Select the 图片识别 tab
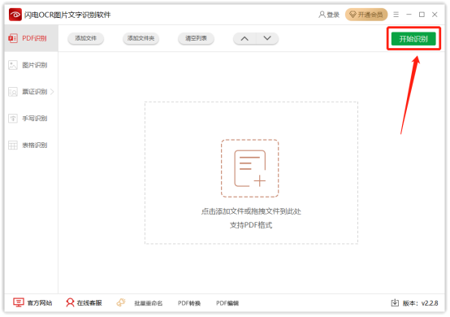Image resolution: width=450 pixels, height=317 pixels. [x=31, y=65]
